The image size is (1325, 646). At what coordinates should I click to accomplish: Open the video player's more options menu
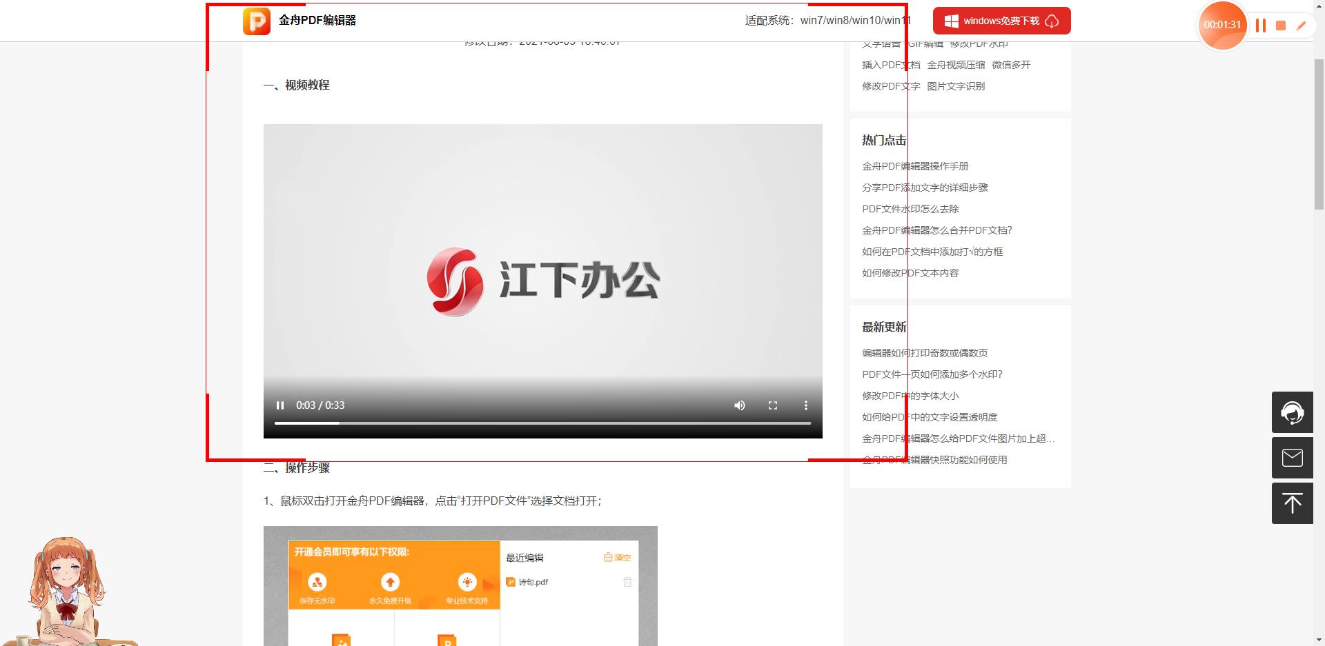(x=805, y=405)
